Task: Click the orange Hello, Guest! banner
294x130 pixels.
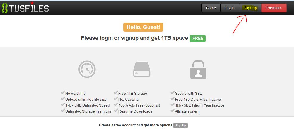Action: point(143,27)
